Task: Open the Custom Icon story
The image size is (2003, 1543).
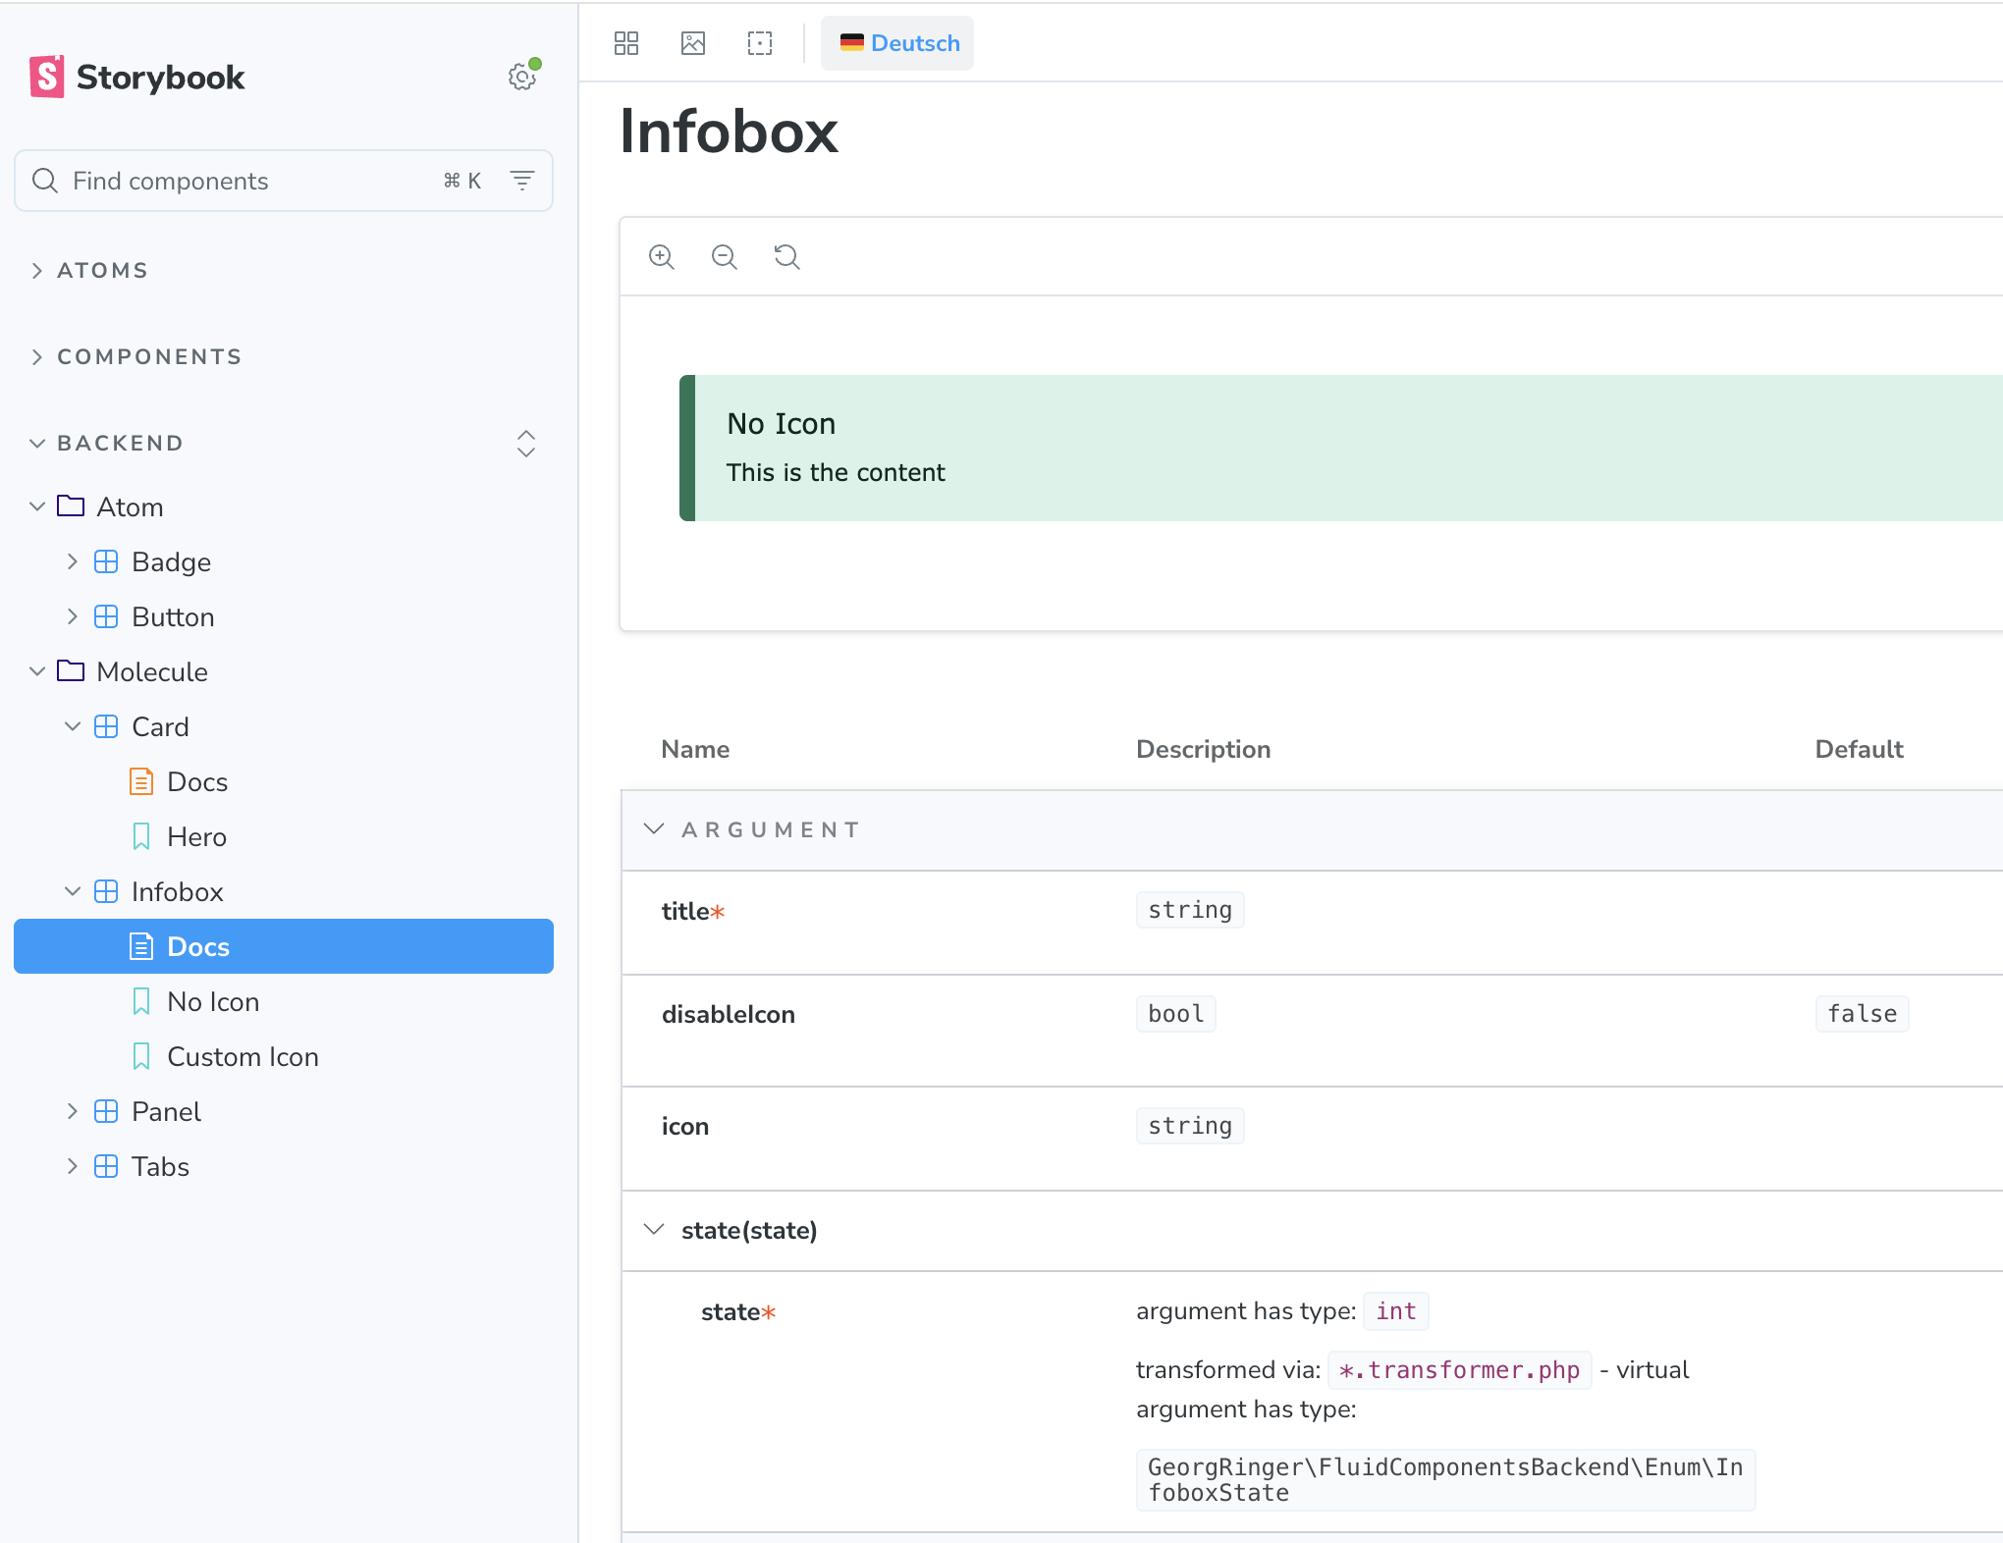Action: coord(242,1056)
